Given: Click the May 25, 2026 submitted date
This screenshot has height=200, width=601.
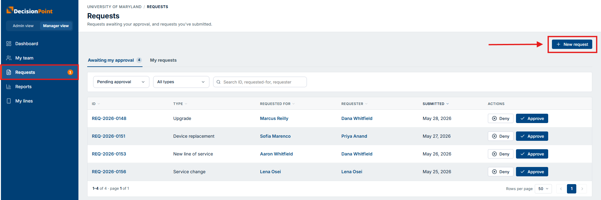Looking at the screenshot, I should [x=437, y=172].
